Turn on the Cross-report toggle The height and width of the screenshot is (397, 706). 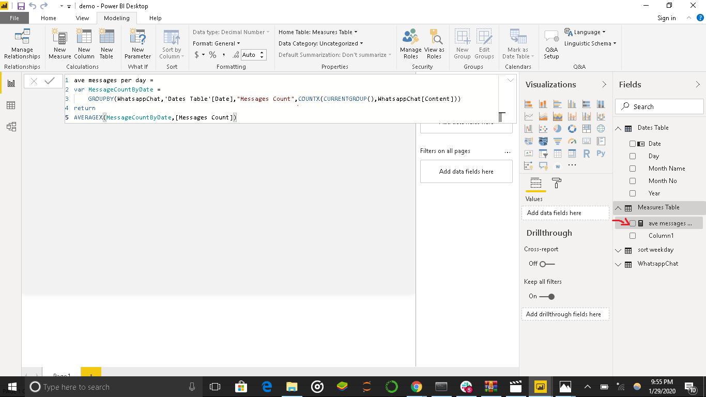(547, 264)
